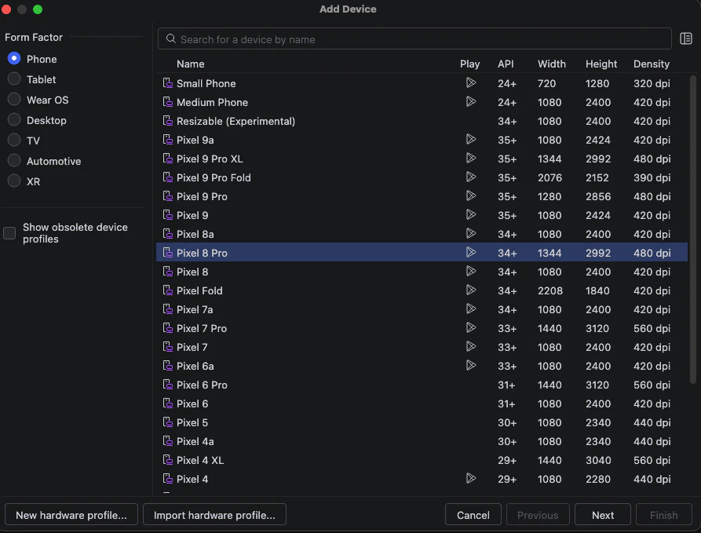Choose the Wear OS radio button

(14, 99)
